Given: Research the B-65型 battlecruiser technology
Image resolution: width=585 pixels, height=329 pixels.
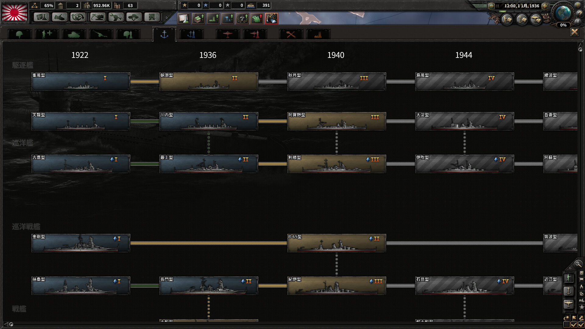Looking at the screenshot, I should point(337,243).
